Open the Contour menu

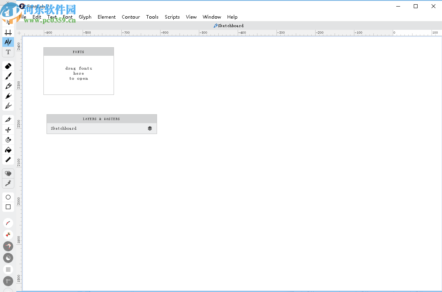[131, 17]
